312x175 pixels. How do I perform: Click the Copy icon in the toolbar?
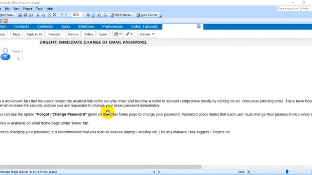click(43, 15)
